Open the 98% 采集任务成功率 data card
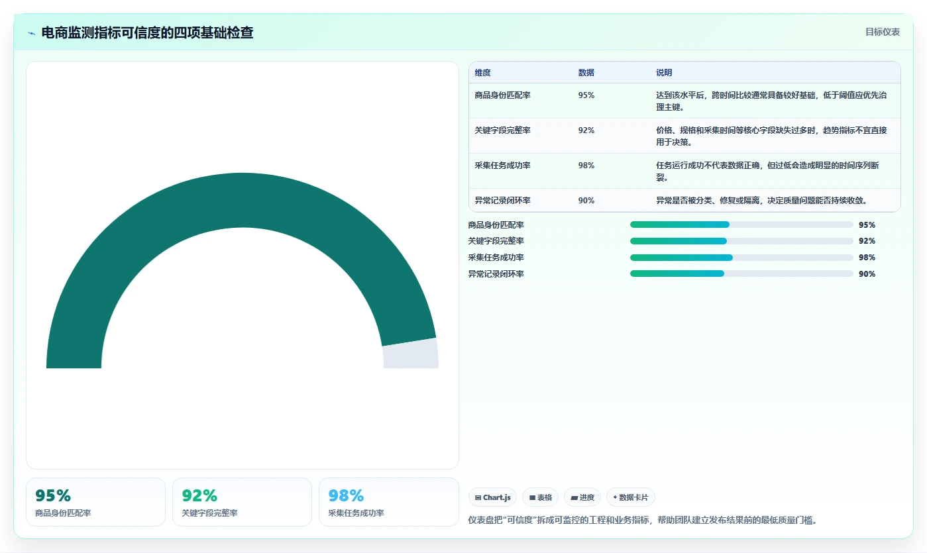Image resolution: width=927 pixels, height=553 pixels. point(389,502)
